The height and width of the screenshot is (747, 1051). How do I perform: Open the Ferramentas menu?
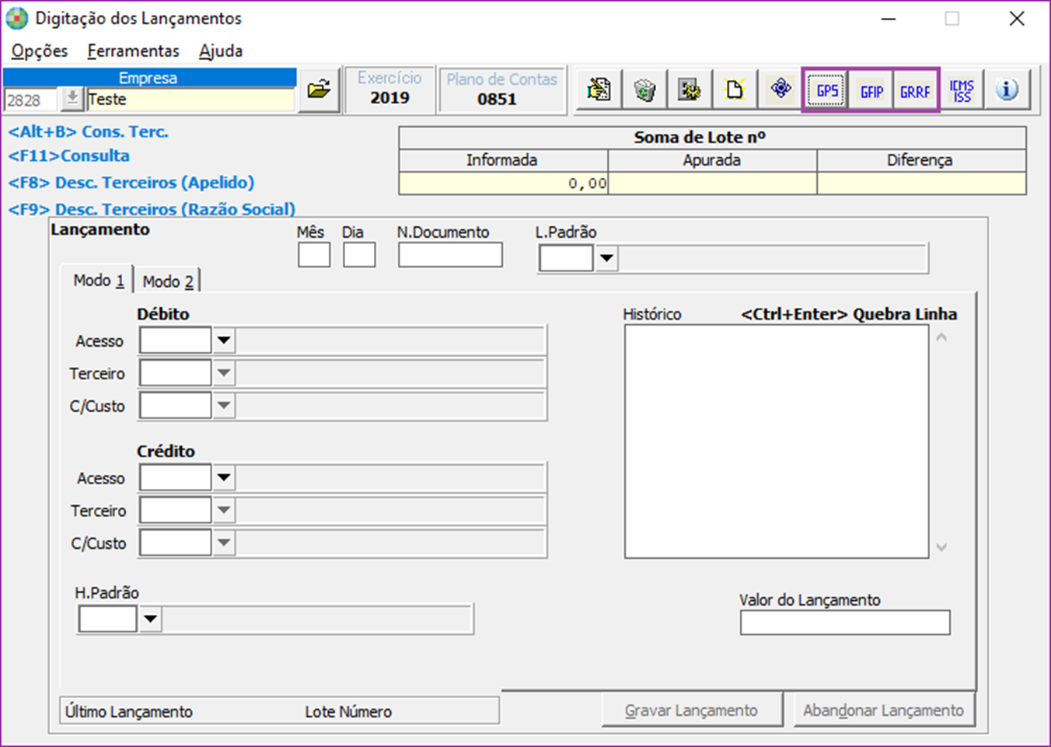(x=133, y=51)
